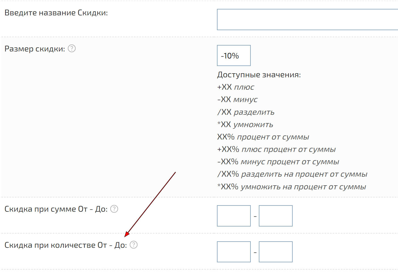
Task: Open help icon for Скидка при сумме
Action: (114, 209)
